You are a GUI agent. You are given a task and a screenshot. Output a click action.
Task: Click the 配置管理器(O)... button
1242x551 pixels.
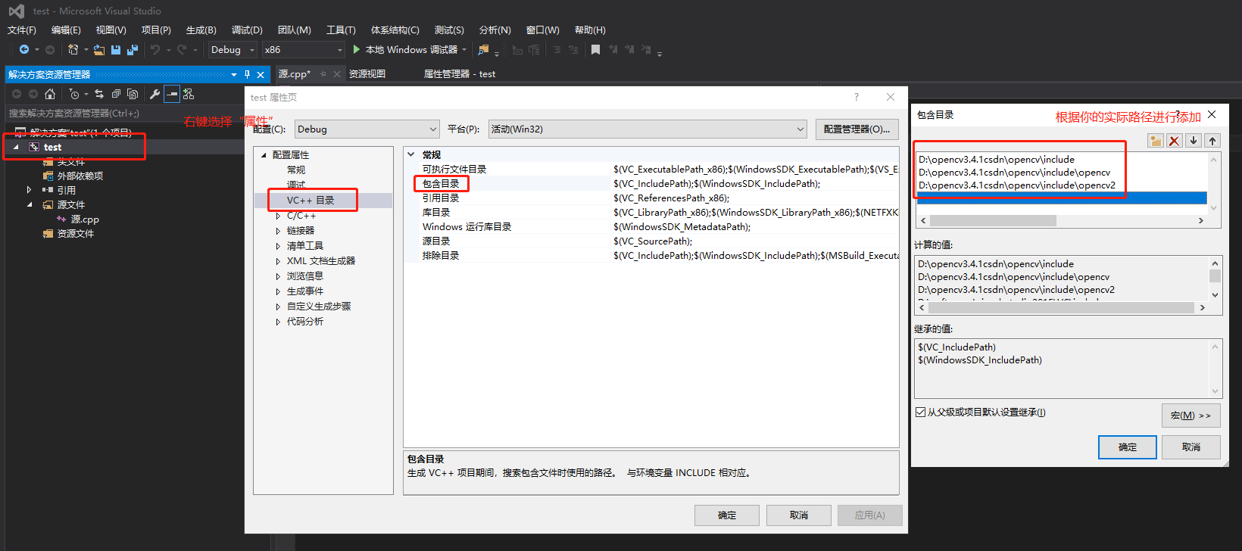pos(857,129)
